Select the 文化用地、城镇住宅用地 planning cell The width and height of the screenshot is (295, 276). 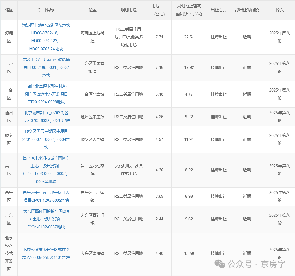click(x=129, y=170)
